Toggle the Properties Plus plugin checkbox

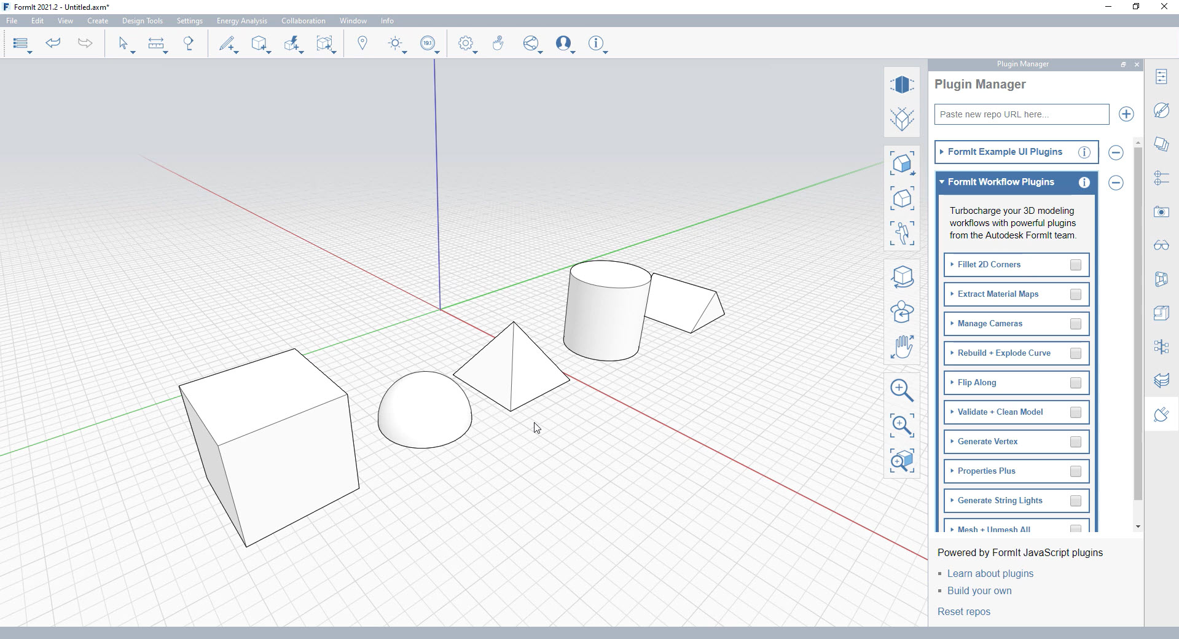tap(1075, 471)
